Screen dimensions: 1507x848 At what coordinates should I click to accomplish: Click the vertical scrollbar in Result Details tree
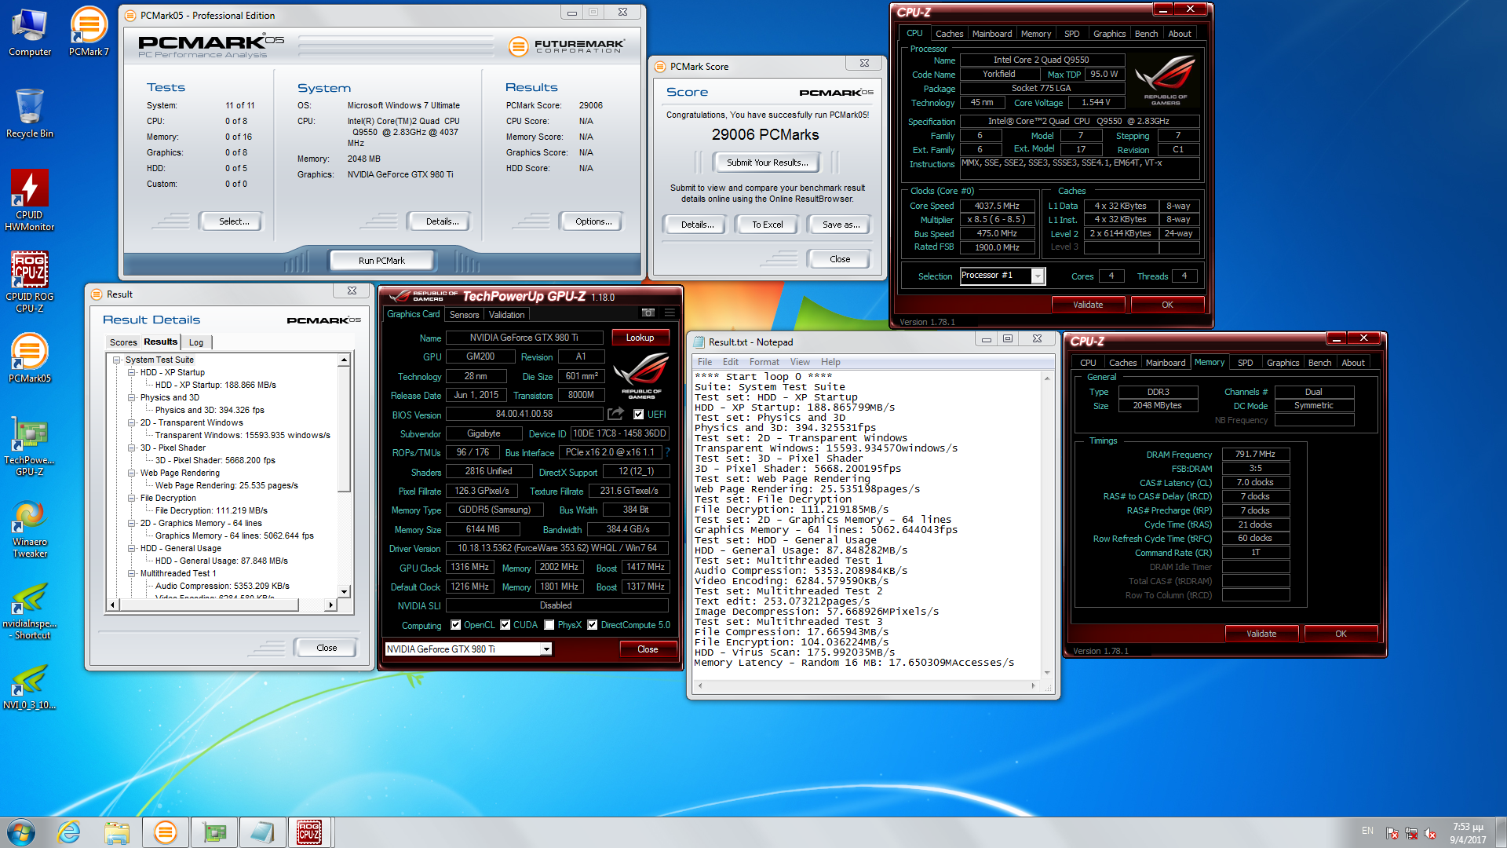tap(344, 476)
